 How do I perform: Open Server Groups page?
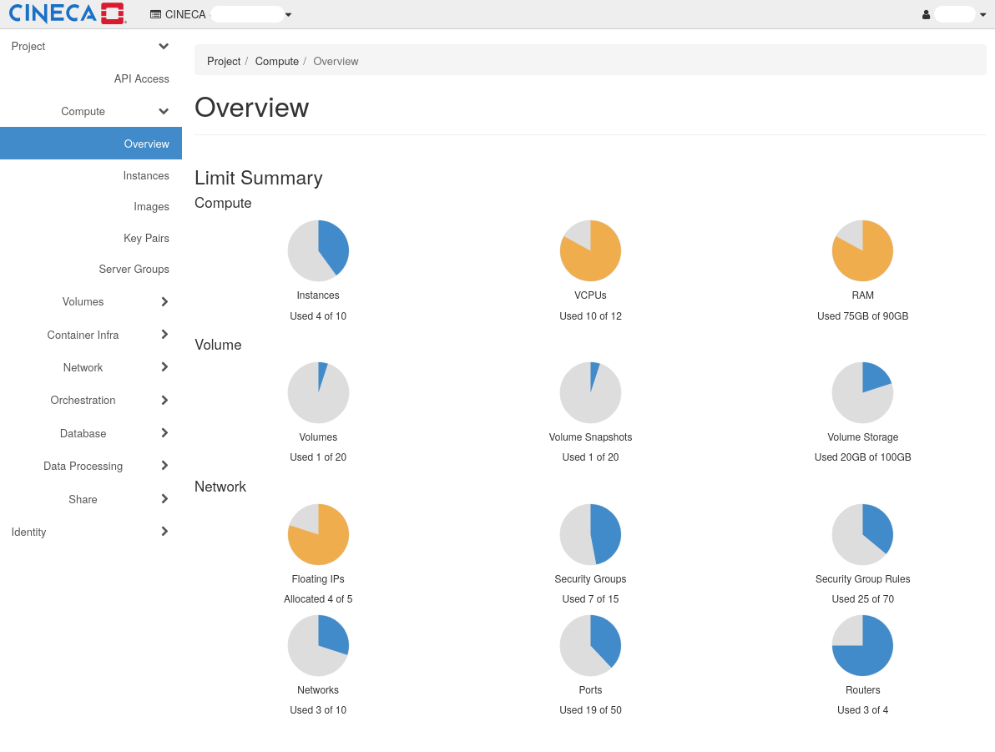(x=134, y=269)
